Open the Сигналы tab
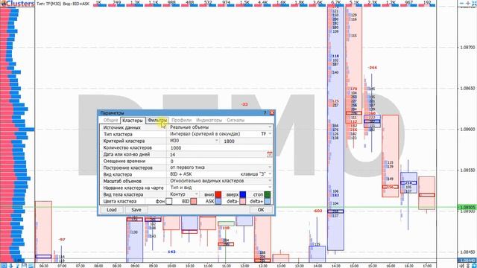Screen dimensions: 477x268 click(x=236, y=121)
